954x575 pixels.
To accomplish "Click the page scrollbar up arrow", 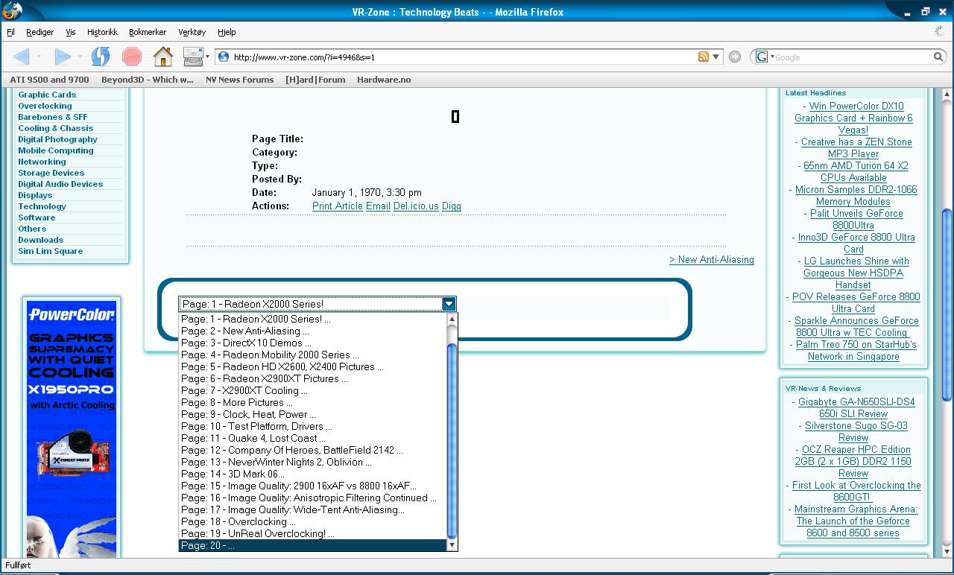I will click(x=949, y=94).
